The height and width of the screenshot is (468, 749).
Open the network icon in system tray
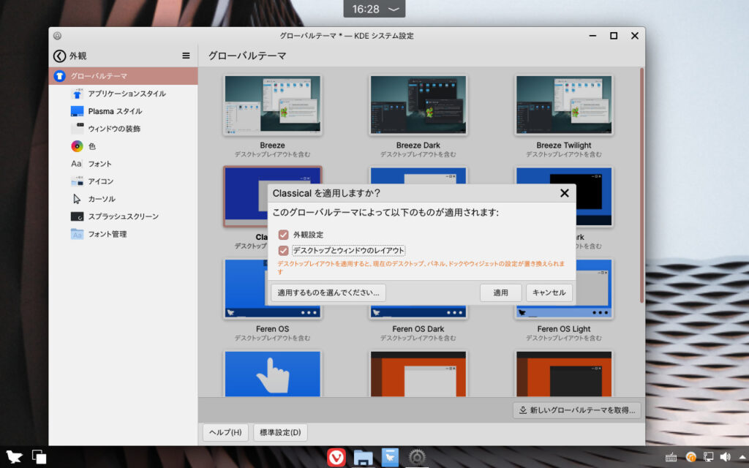tap(708, 458)
